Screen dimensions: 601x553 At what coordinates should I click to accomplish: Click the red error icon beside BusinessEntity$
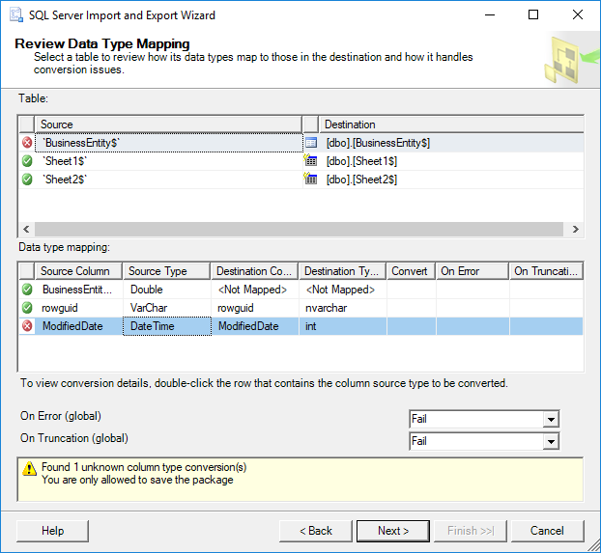point(27,143)
